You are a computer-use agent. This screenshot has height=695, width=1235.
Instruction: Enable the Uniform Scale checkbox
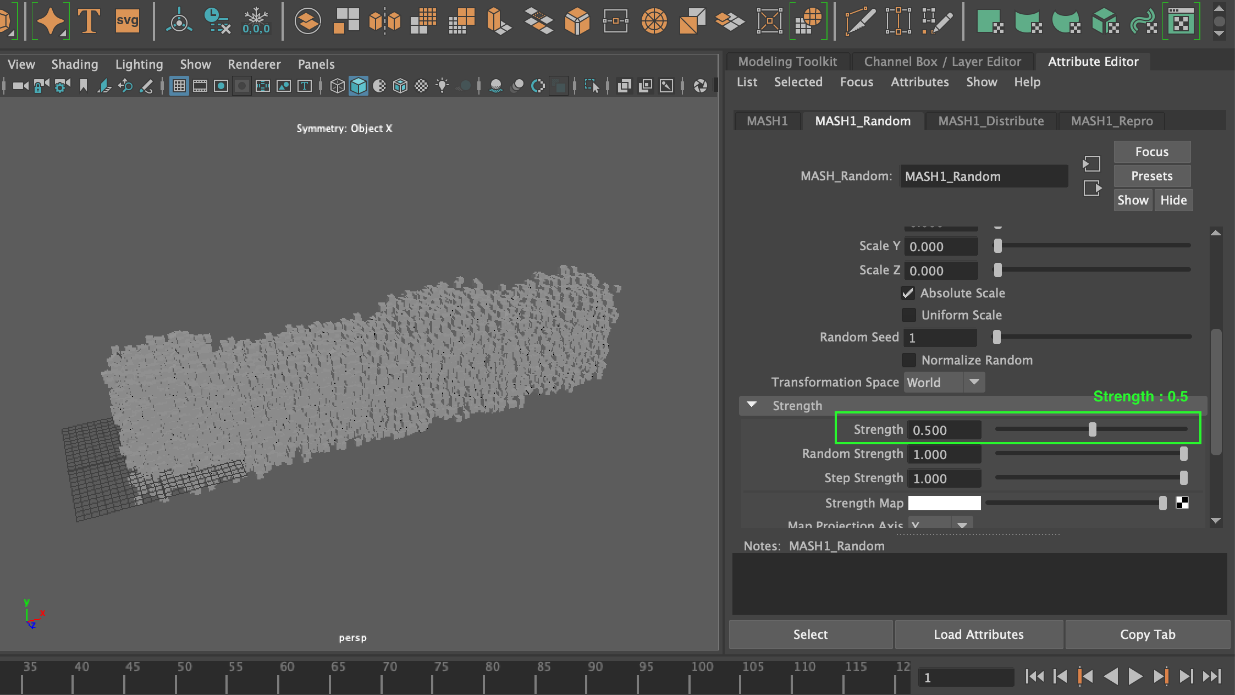coord(909,315)
